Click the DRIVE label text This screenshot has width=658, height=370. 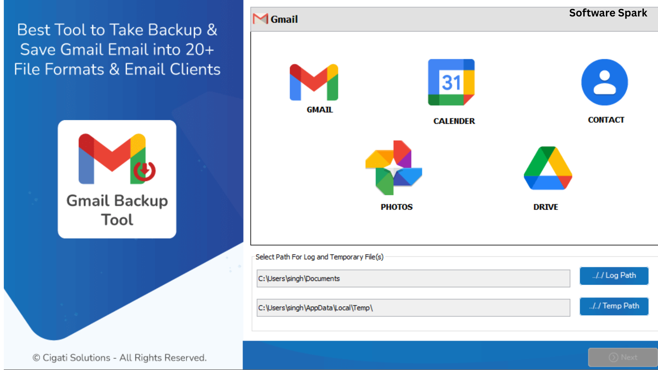point(546,207)
